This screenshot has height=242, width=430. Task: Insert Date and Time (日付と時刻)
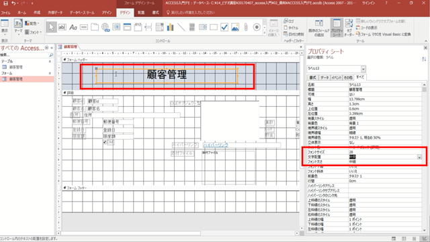(x=294, y=34)
